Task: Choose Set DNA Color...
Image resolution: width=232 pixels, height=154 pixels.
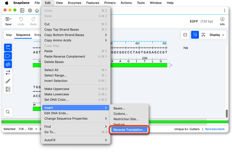Action: pos(76,100)
